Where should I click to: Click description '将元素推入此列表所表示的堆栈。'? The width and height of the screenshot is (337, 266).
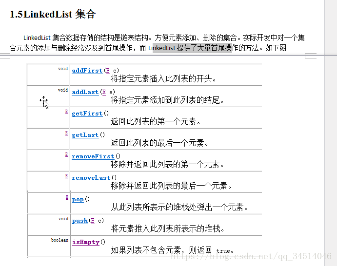tap(168, 228)
